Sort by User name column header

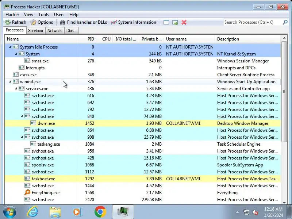tap(189, 39)
